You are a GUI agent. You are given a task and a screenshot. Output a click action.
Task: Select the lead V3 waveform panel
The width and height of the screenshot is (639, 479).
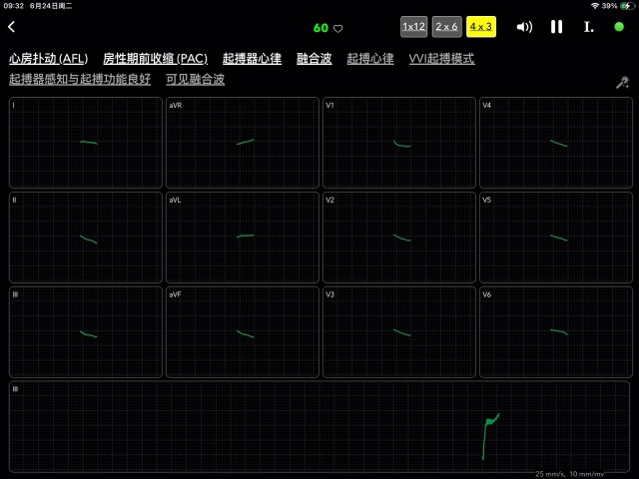pyautogui.click(x=399, y=332)
